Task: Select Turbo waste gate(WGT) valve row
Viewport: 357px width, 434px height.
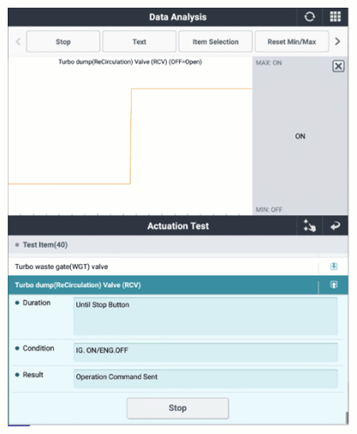Action: tap(178, 267)
